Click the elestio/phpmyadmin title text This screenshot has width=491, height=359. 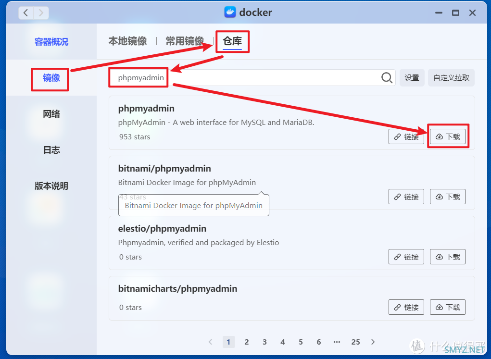(x=162, y=228)
